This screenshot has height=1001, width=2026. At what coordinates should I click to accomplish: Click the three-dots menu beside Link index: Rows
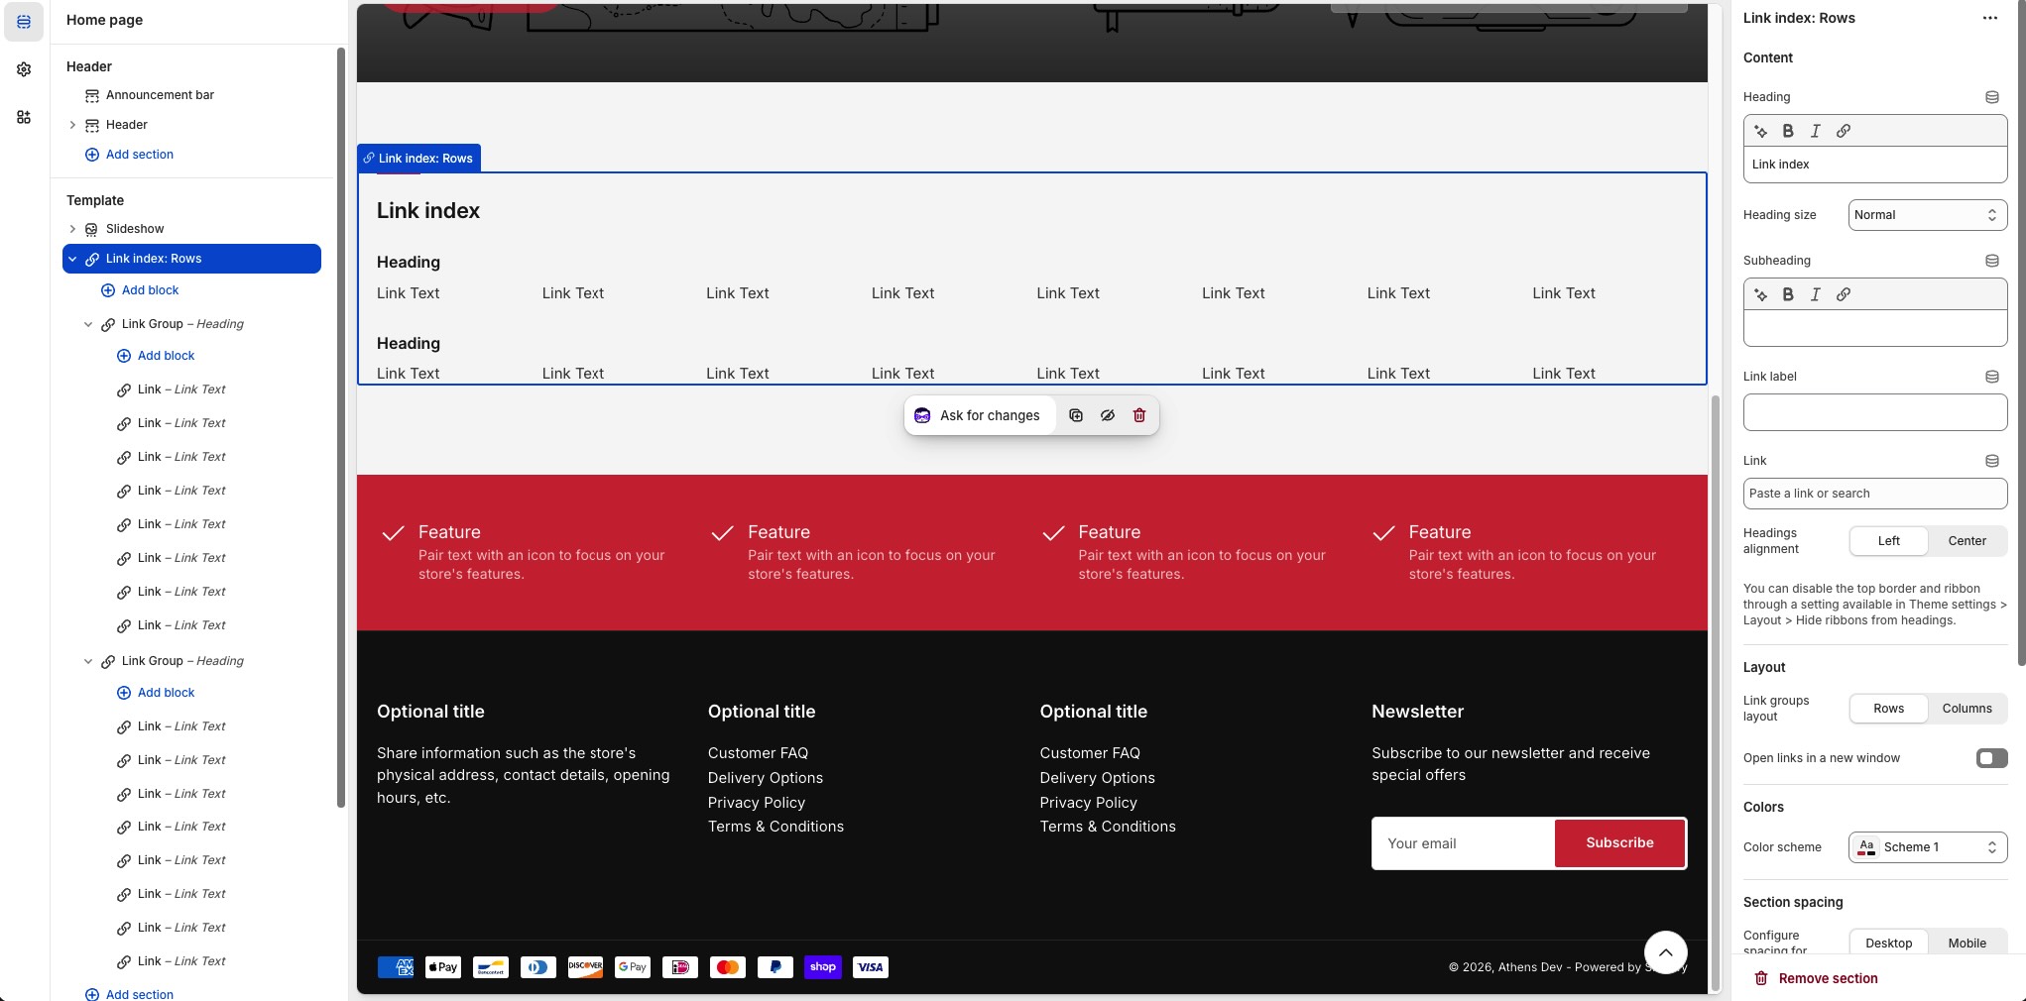tap(1989, 18)
